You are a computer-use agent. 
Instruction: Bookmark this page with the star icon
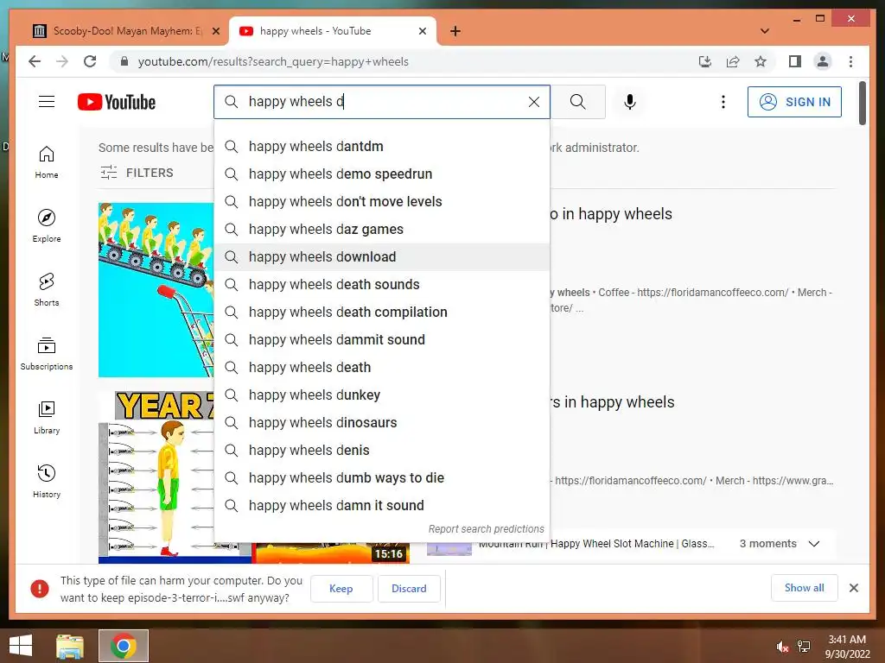click(x=761, y=61)
